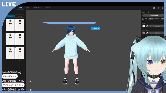Open the 体型 tab
The width and height of the screenshot is (166, 93).
click(x=21, y=8)
